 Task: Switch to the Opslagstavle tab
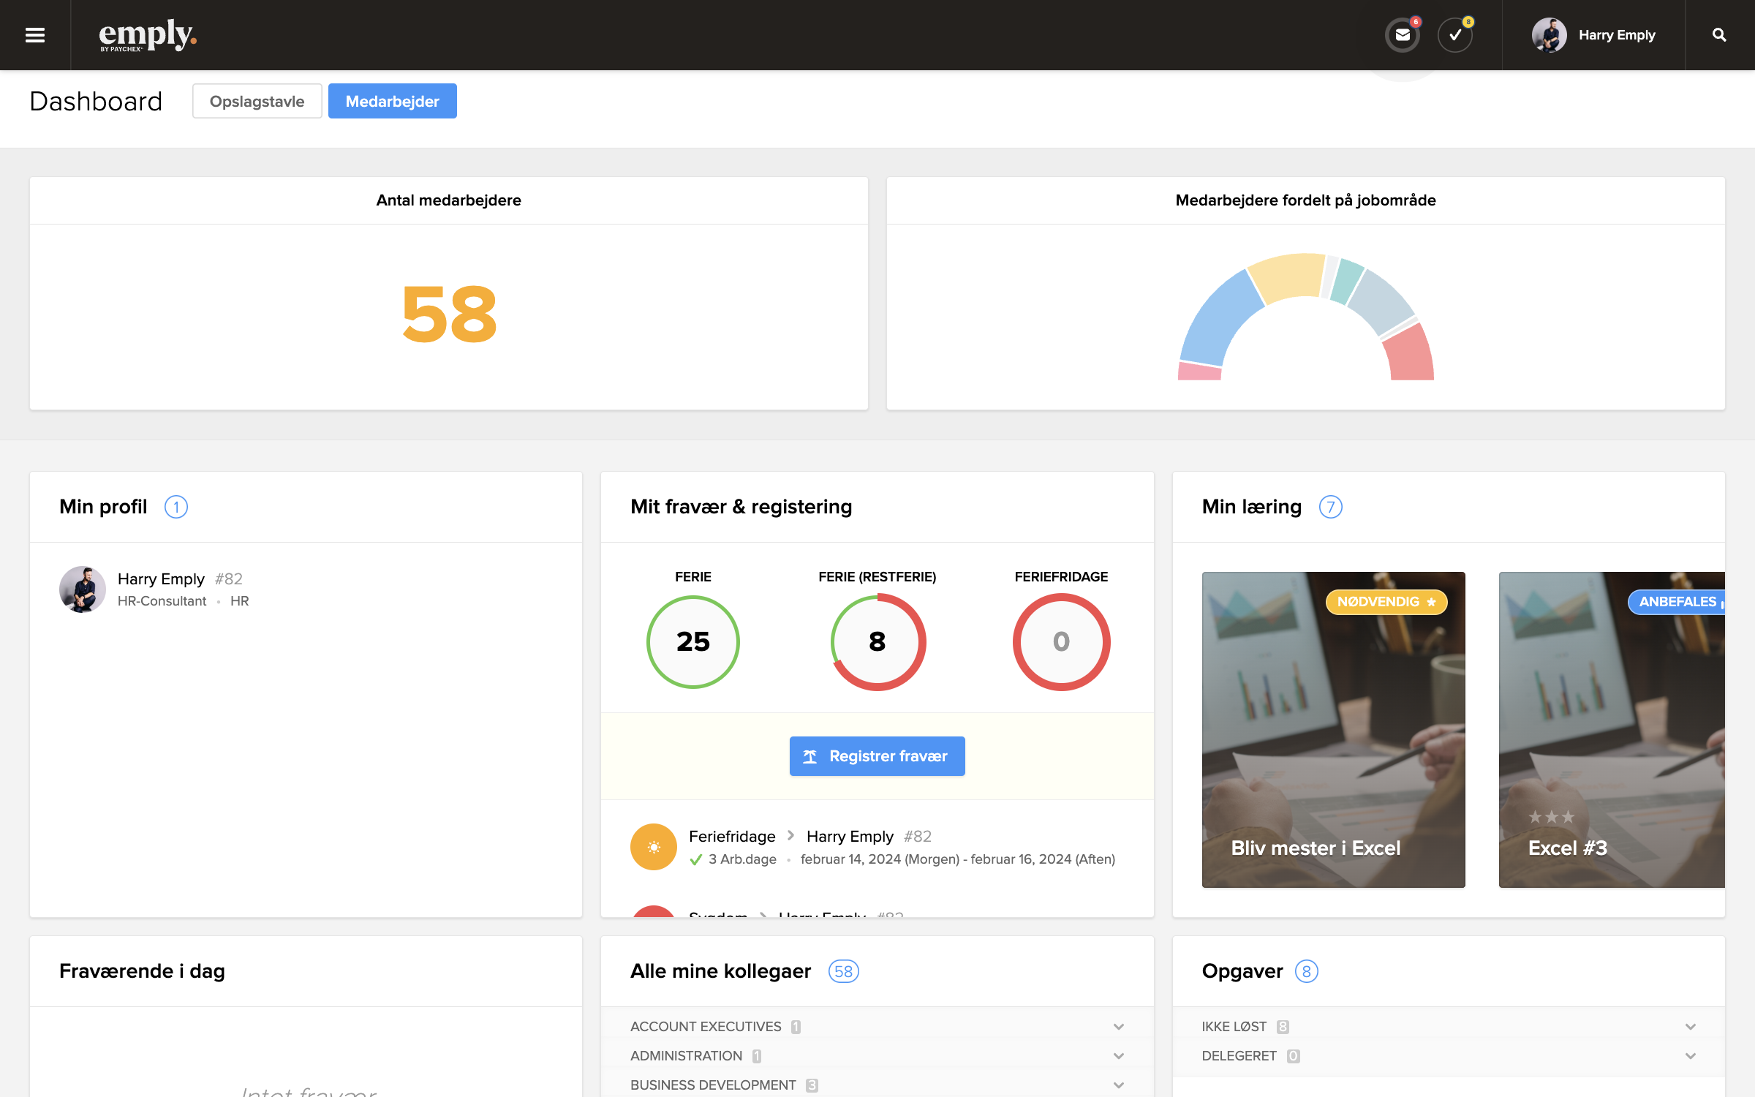(x=257, y=101)
